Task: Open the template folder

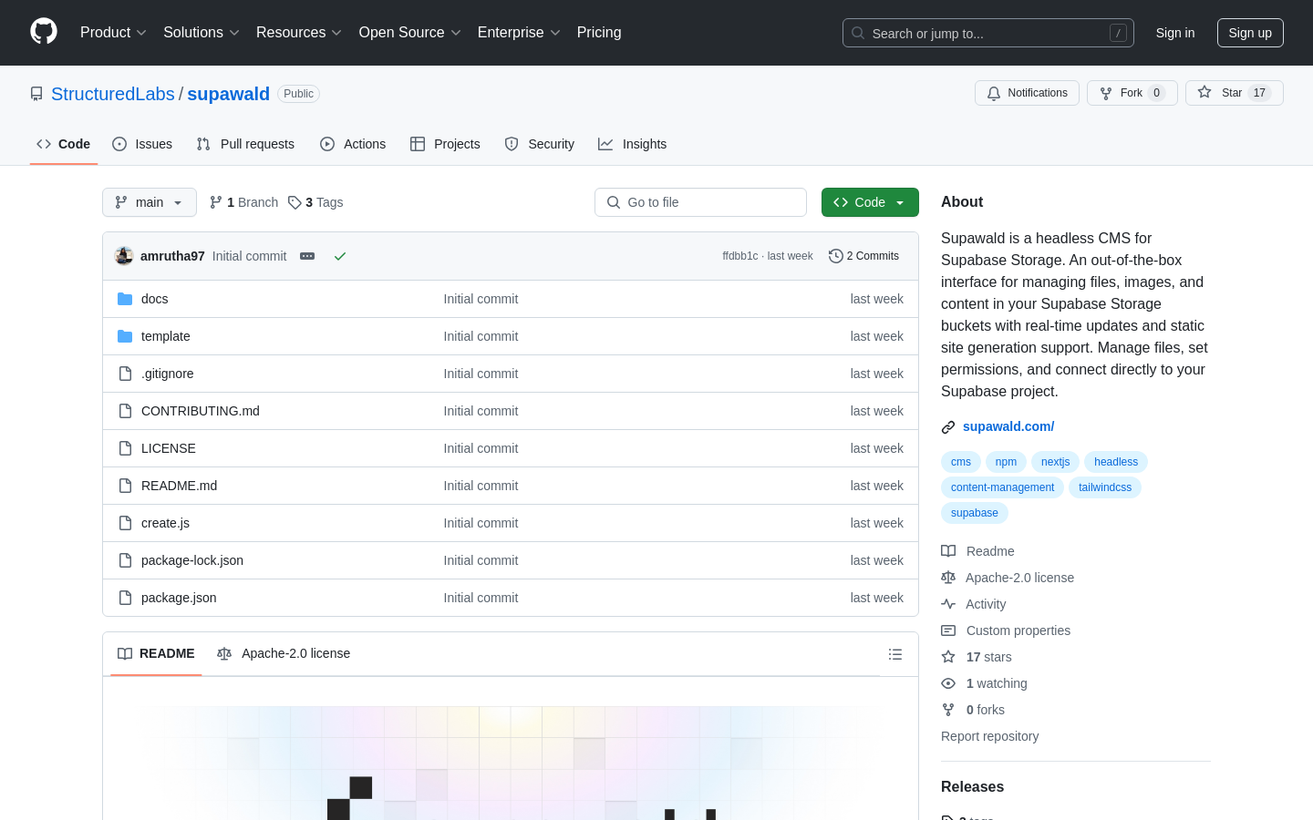Action: (166, 336)
